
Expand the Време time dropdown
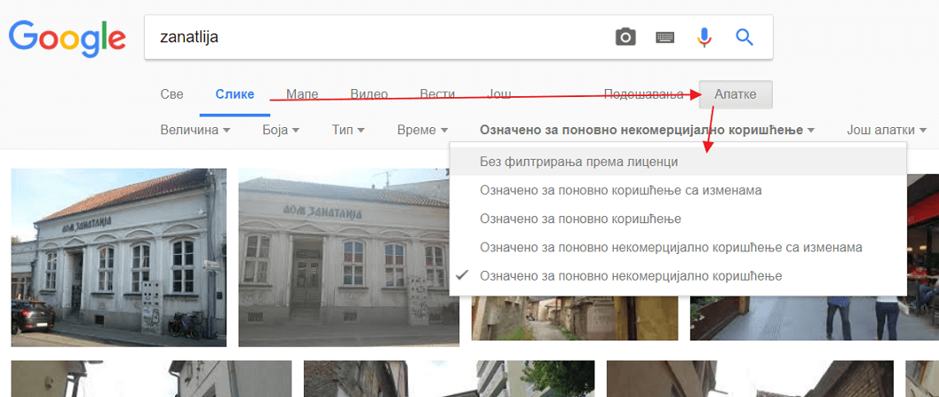(x=422, y=130)
